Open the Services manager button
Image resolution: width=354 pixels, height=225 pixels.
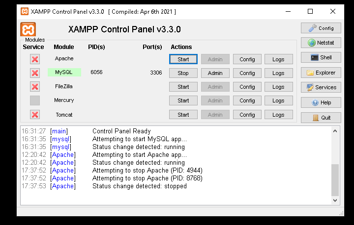(321, 87)
